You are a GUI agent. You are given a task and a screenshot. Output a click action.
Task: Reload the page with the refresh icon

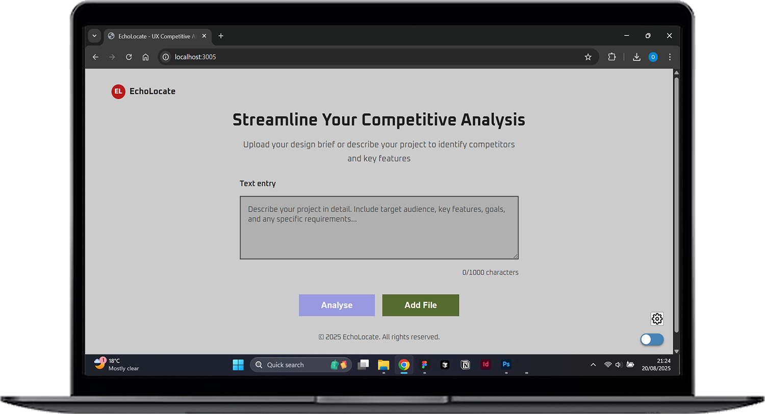click(129, 57)
